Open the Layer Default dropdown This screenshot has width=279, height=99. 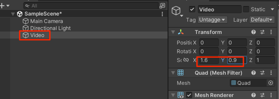261,20
